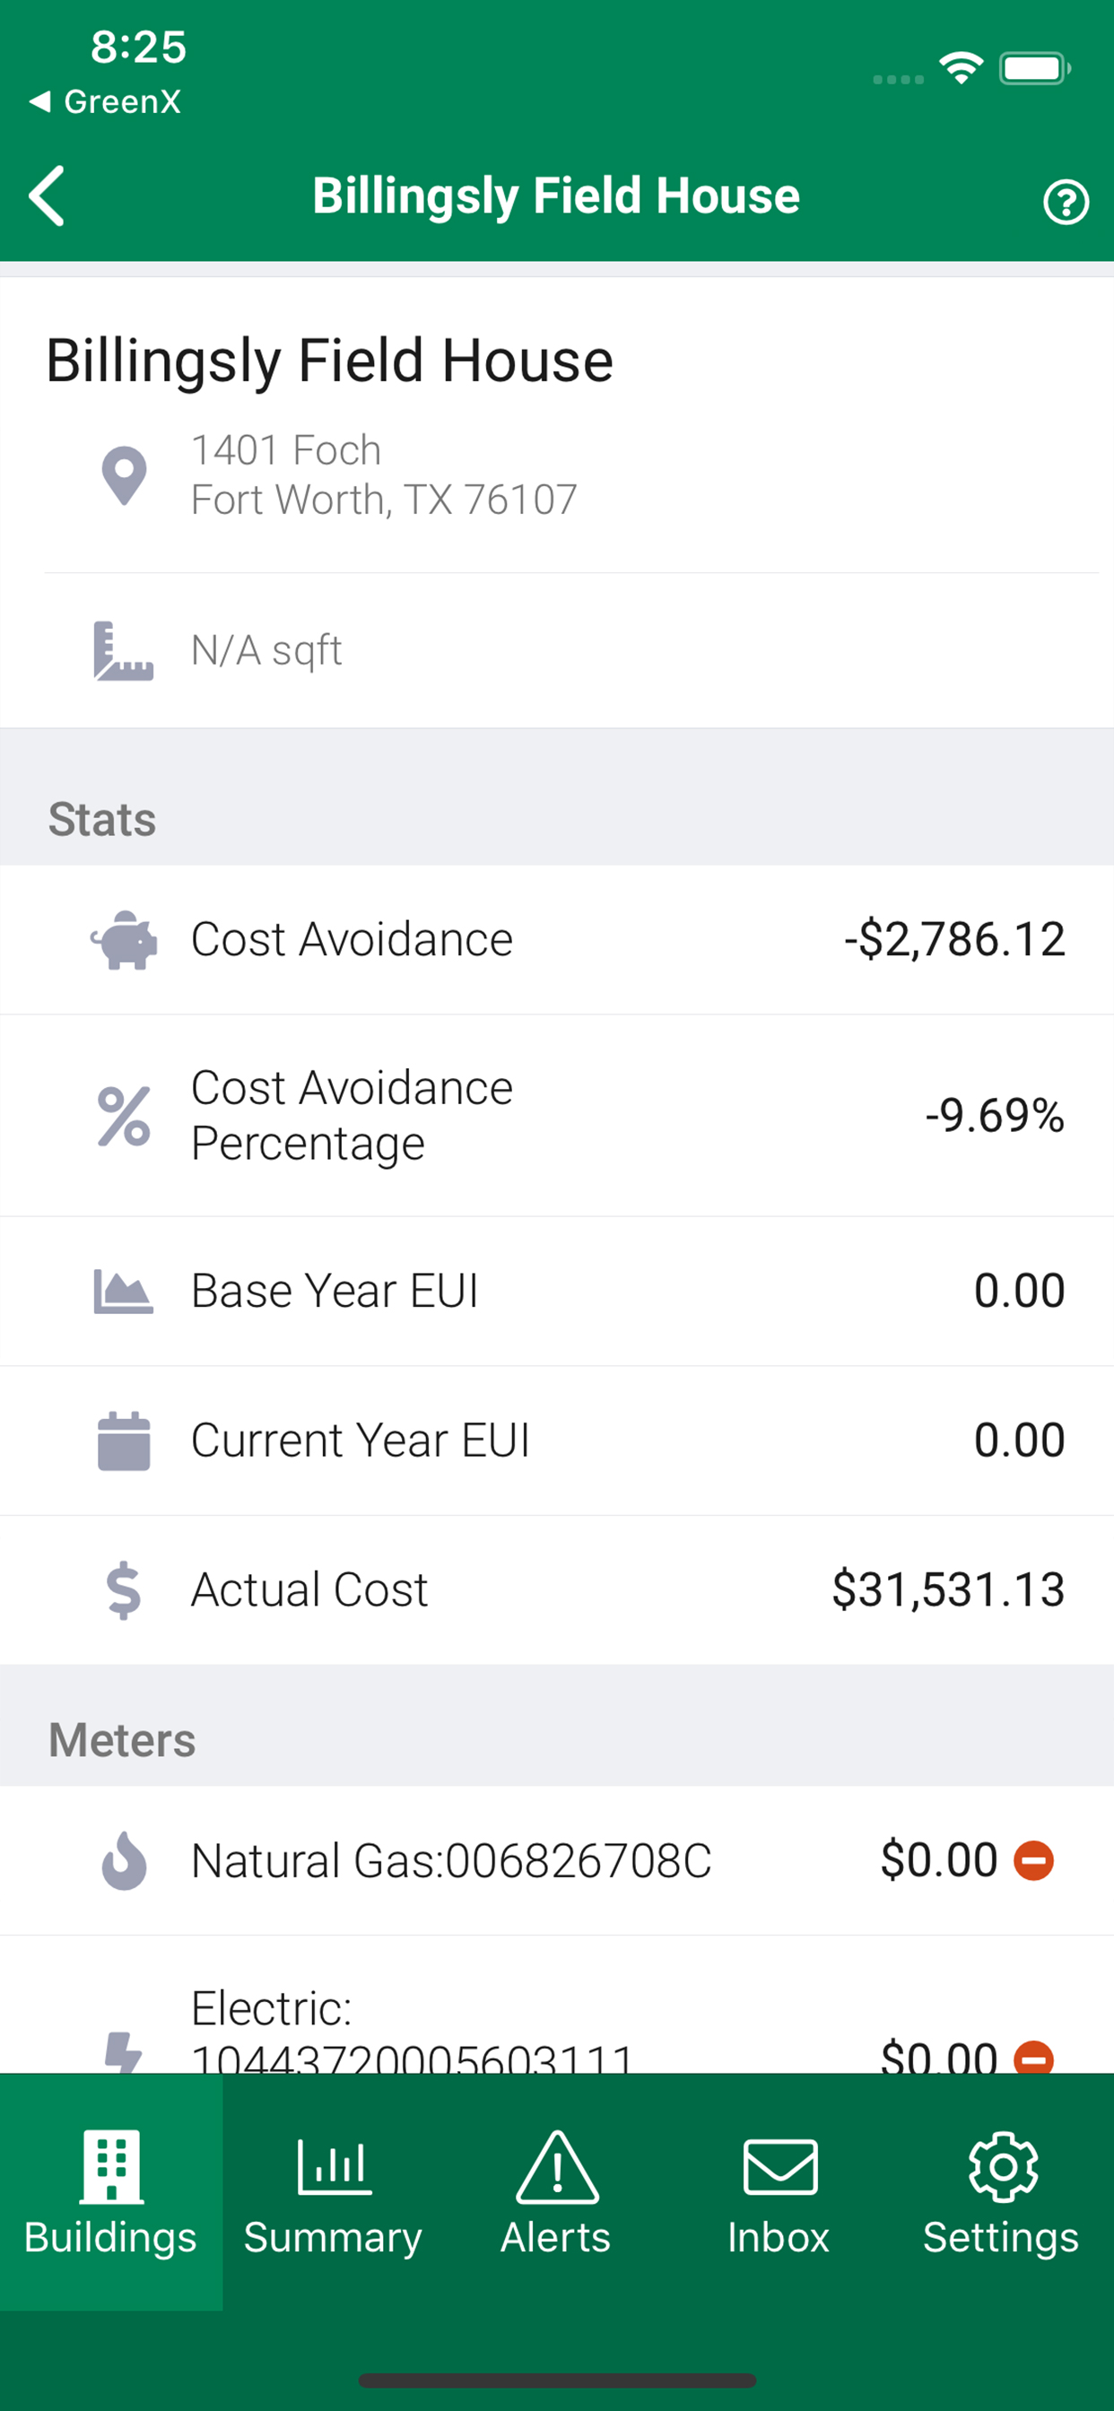Tap the Current Year EUI calendar icon
The height and width of the screenshot is (2411, 1114).
(124, 1441)
